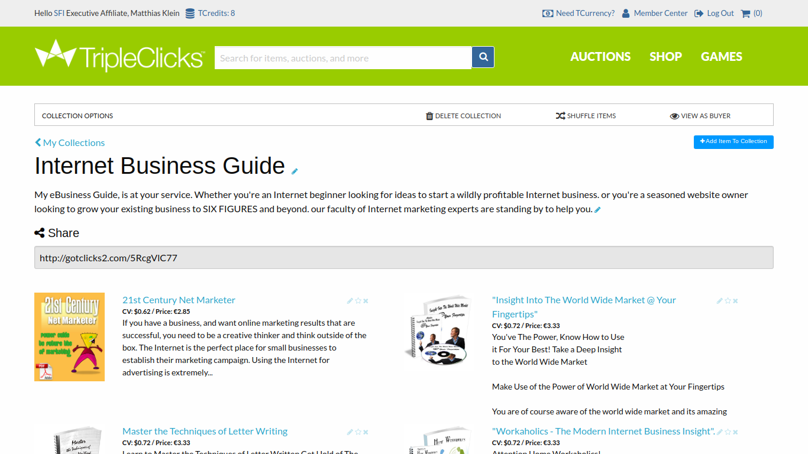Open Master the Techniques of Letter Writing

[x=205, y=431]
